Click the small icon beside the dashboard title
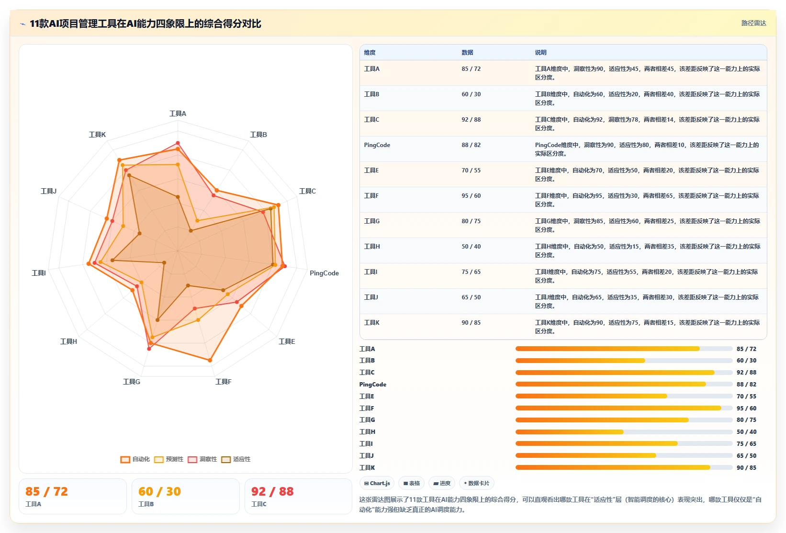This screenshot has width=786, height=533. click(x=22, y=24)
